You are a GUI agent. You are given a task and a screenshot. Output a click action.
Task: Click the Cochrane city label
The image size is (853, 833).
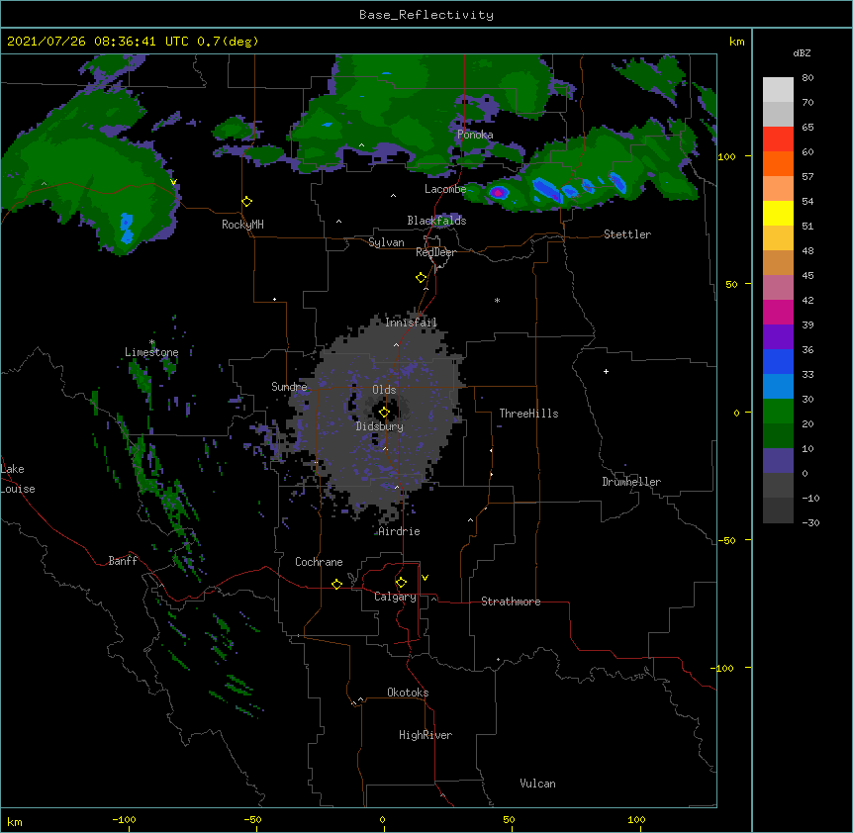point(319,562)
